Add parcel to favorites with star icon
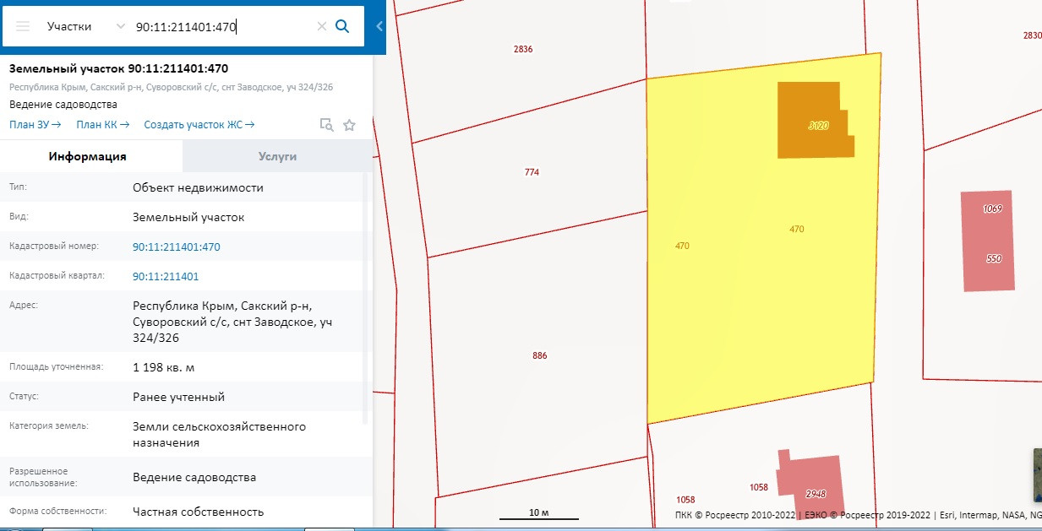The image size is (1042, 531). [349, 125]
